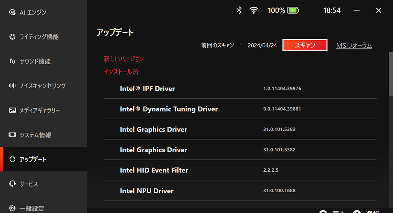Click the Bluetooth status icon
393x213 pixels.
tap(239, 10)
